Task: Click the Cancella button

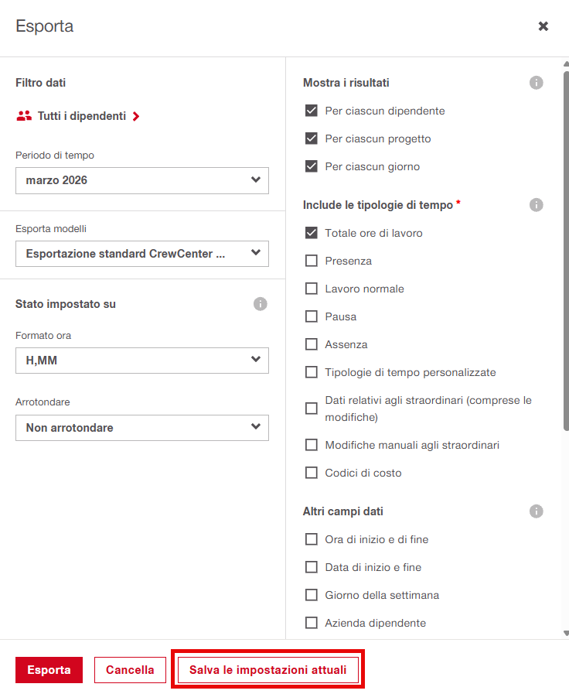Action: 130,670
